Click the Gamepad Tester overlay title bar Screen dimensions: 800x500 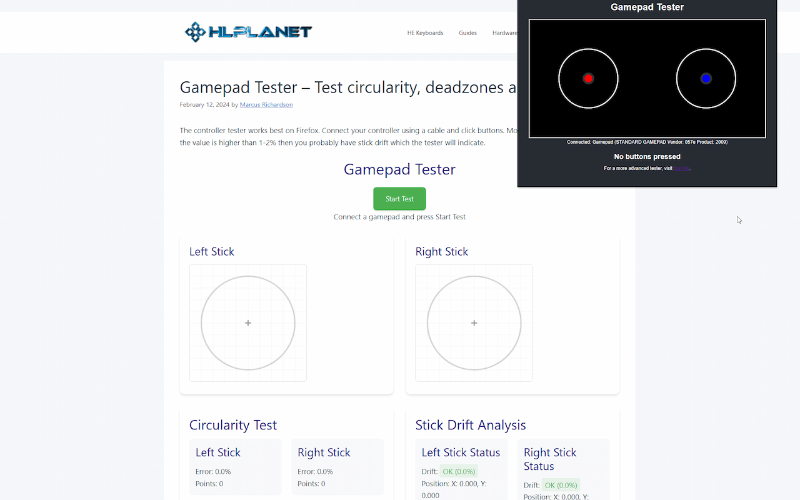647,7
